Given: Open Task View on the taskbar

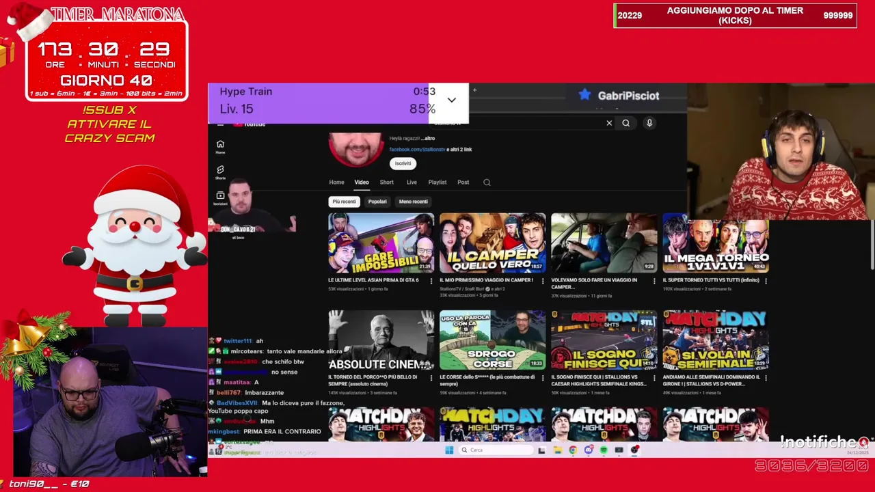Looking at the screenshot, I should 541,450.
